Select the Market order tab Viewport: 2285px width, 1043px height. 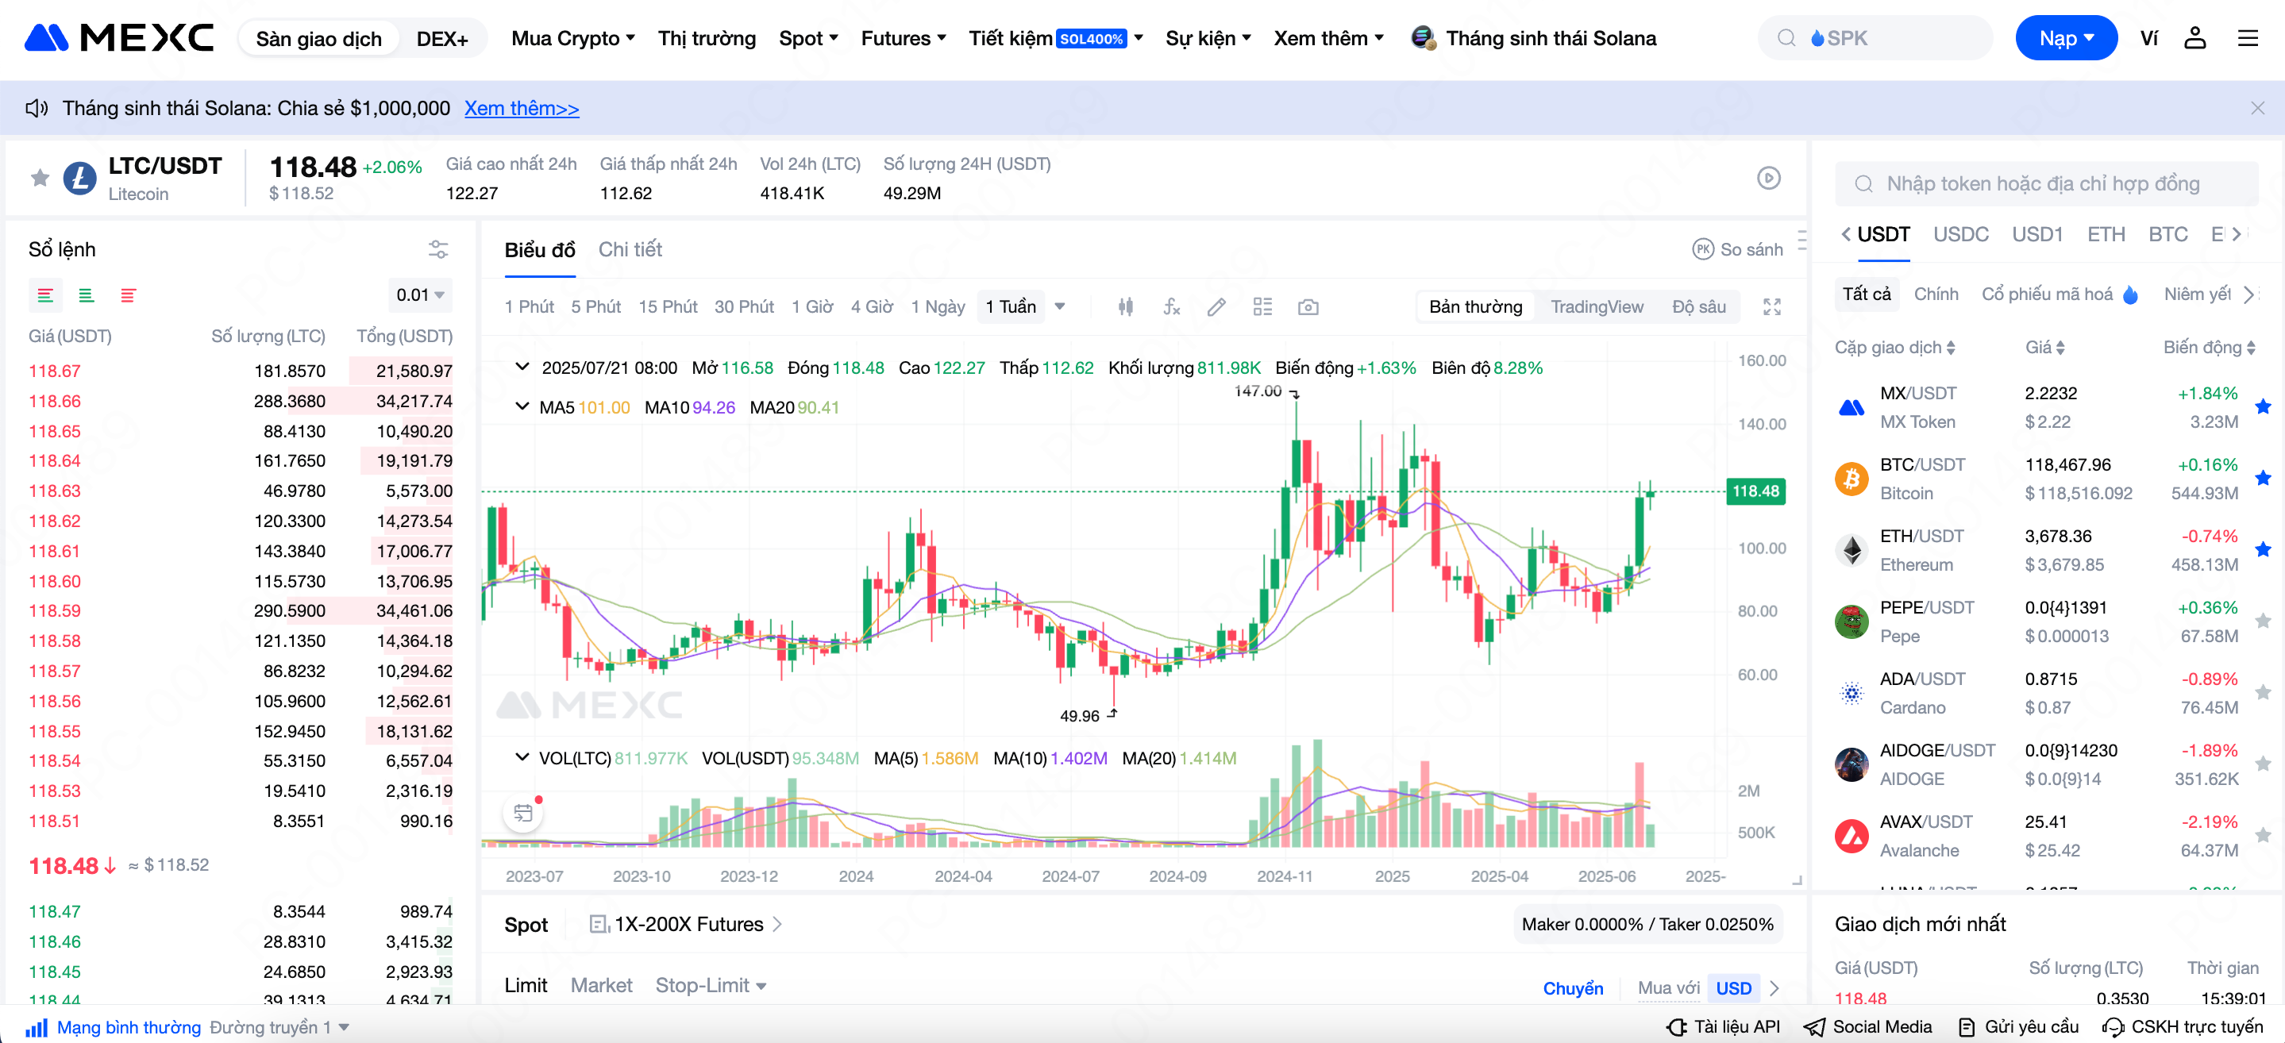(x=601, y=985)
